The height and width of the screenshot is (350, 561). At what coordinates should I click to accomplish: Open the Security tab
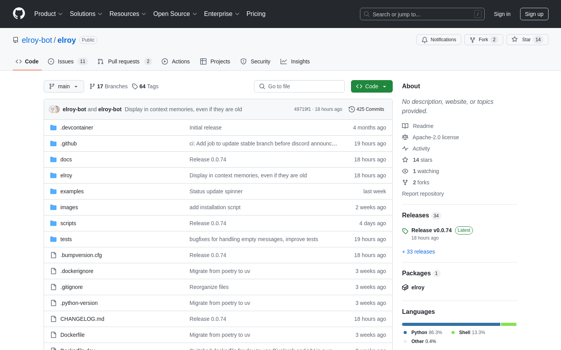tap(255, 61)
